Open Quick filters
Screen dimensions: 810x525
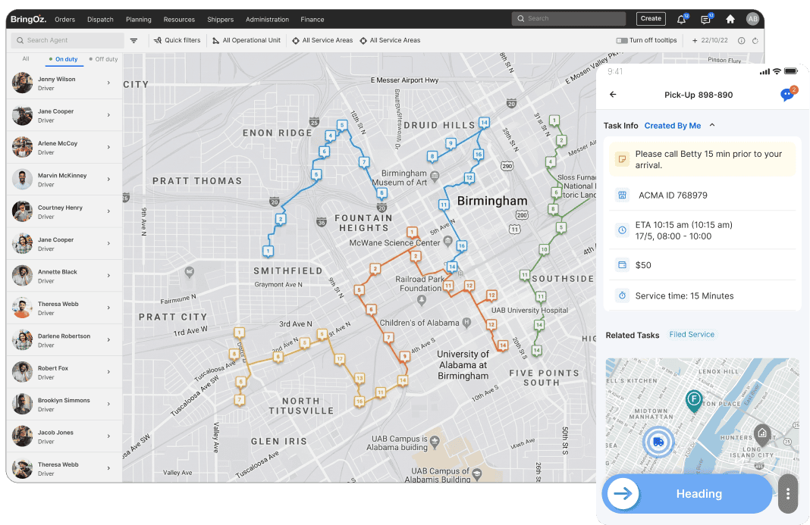[177, 40]
